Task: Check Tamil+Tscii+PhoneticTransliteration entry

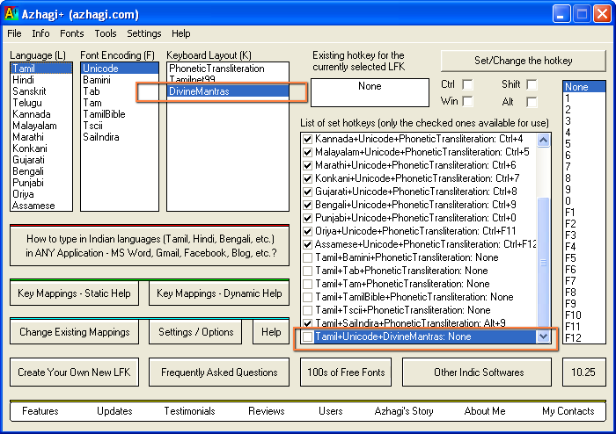Action: 308,310
